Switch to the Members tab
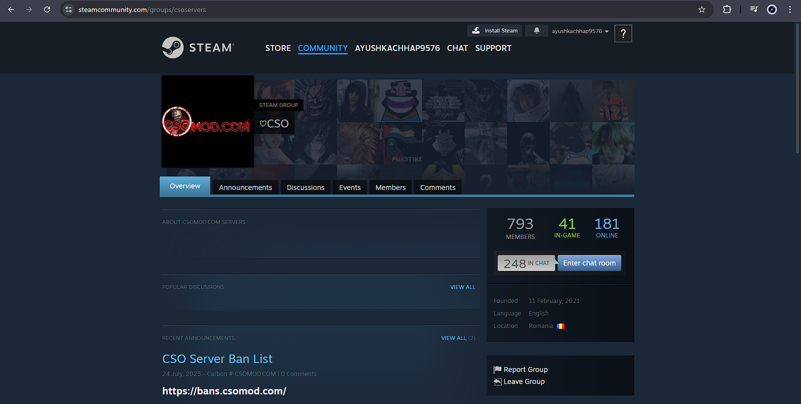 [390, 187]
